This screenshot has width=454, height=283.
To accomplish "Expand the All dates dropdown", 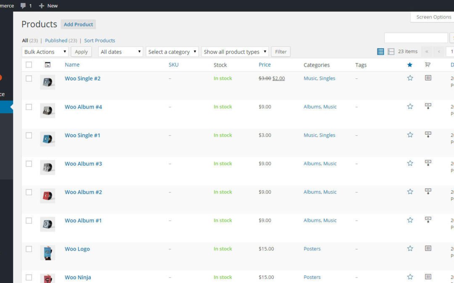I will coord(121,52).
